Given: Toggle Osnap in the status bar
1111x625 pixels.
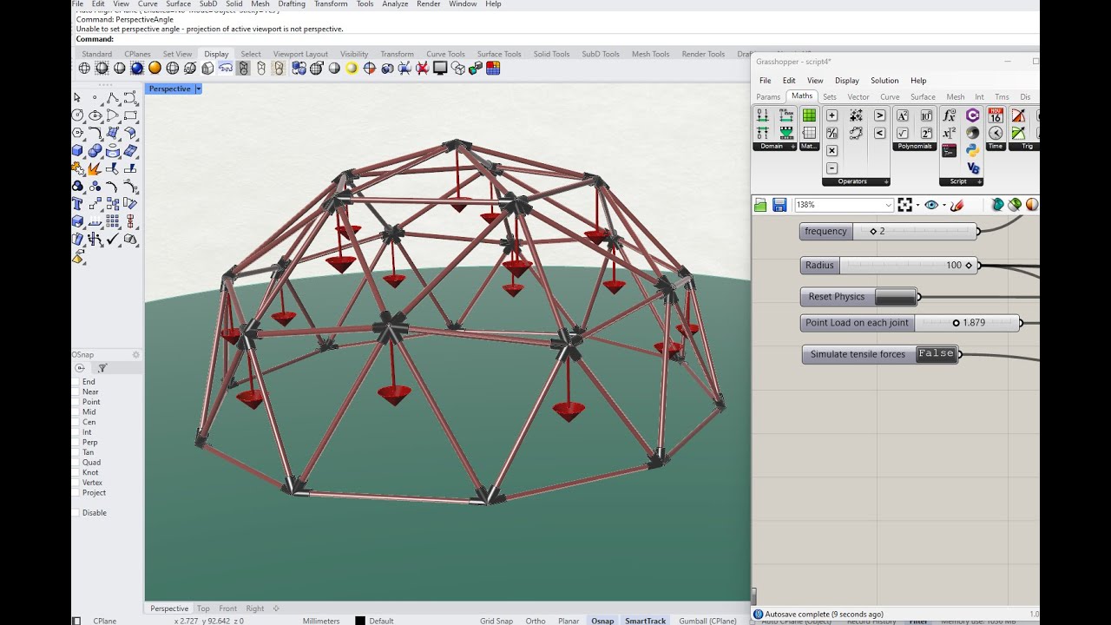Looking at the screenshot, I should tap(602, 621).
